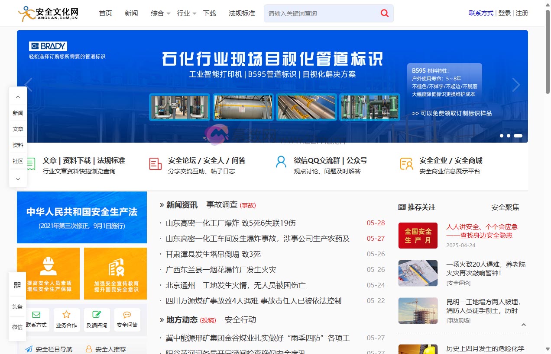
Task: Expand the 综合 dropdown menu
Action: click(x=158, y=13)
